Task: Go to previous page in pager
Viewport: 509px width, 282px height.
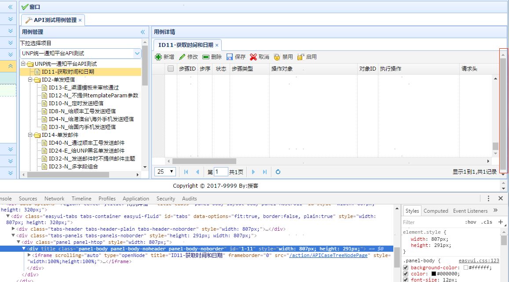Action: (x=198, y=172)
